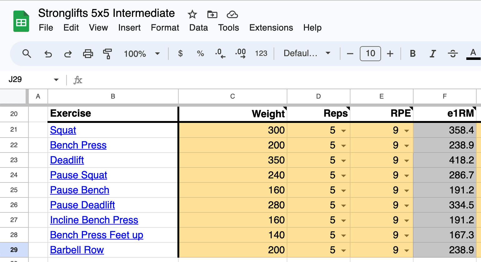The height and width of the screenshot is (262, 481).
Task: Click the Redo arrow
Action: (x=68, y=54)
